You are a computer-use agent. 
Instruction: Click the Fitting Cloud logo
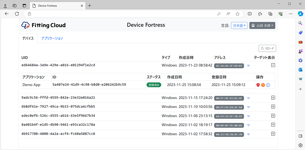pyautogui.click(x=44, y=25)
